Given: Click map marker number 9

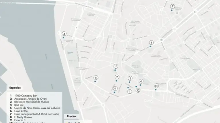Looking at the screenshot, I should [x=115, y=89].
